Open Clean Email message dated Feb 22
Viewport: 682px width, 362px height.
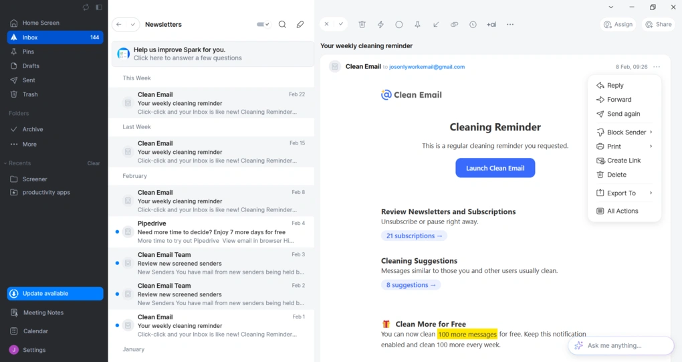(211, 103)
